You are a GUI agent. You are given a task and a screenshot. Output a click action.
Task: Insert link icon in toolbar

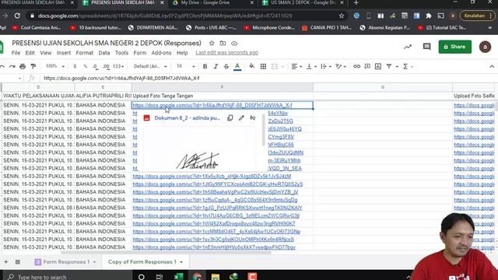pyautogui.click(x=356, y=66)
